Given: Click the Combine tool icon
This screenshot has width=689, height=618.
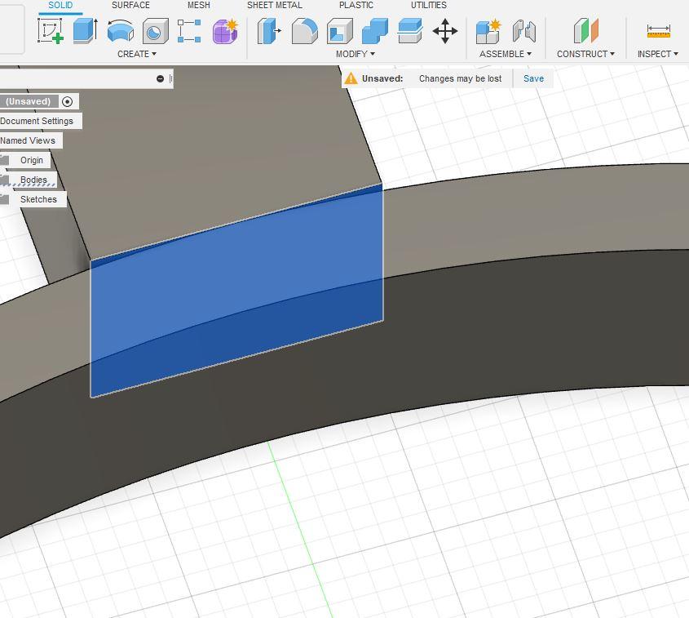Looking at the screenshot, I should click(x=374, y=32).
